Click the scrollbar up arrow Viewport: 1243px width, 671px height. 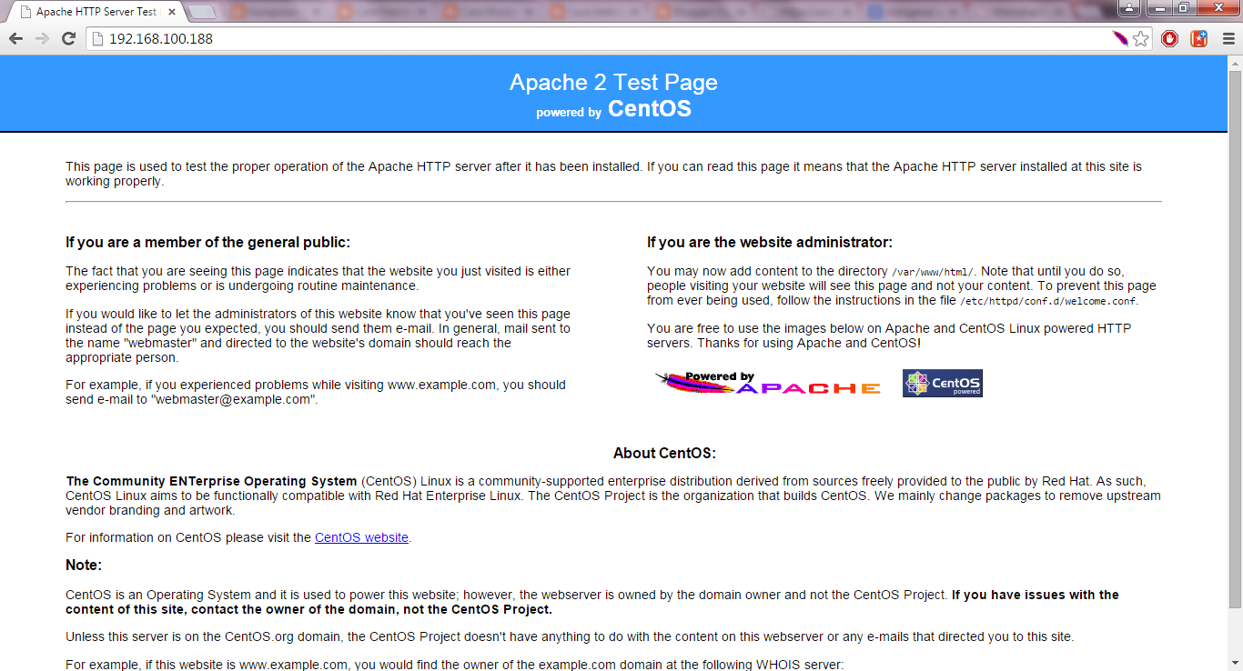[x=1235, y=63]
